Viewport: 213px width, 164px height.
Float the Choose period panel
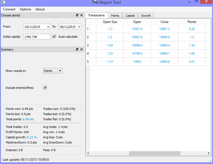pos(77,15)
